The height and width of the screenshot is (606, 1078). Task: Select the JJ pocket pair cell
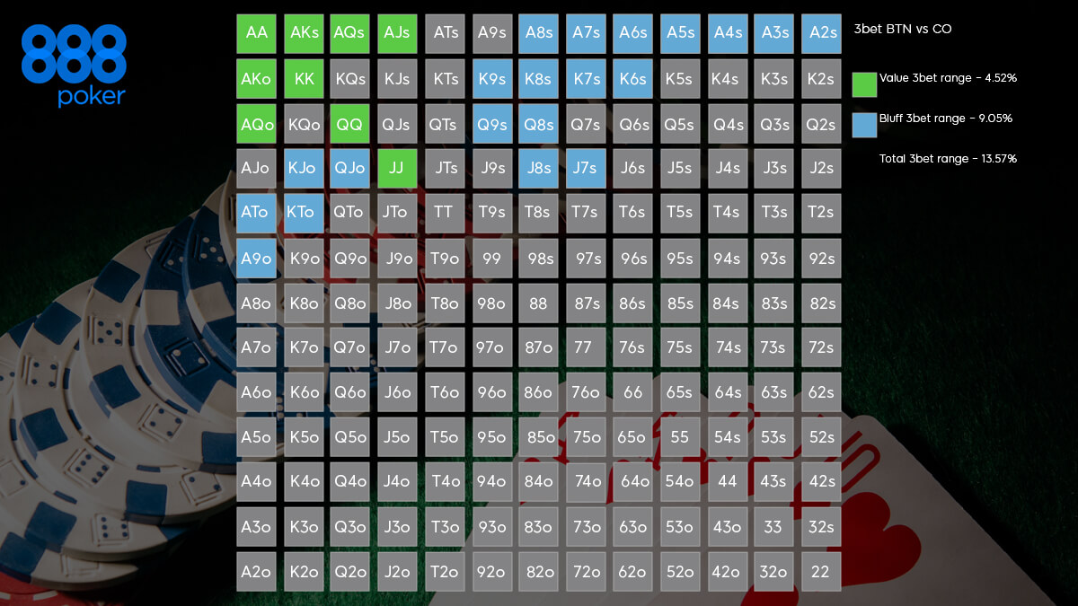click(397, 168)
